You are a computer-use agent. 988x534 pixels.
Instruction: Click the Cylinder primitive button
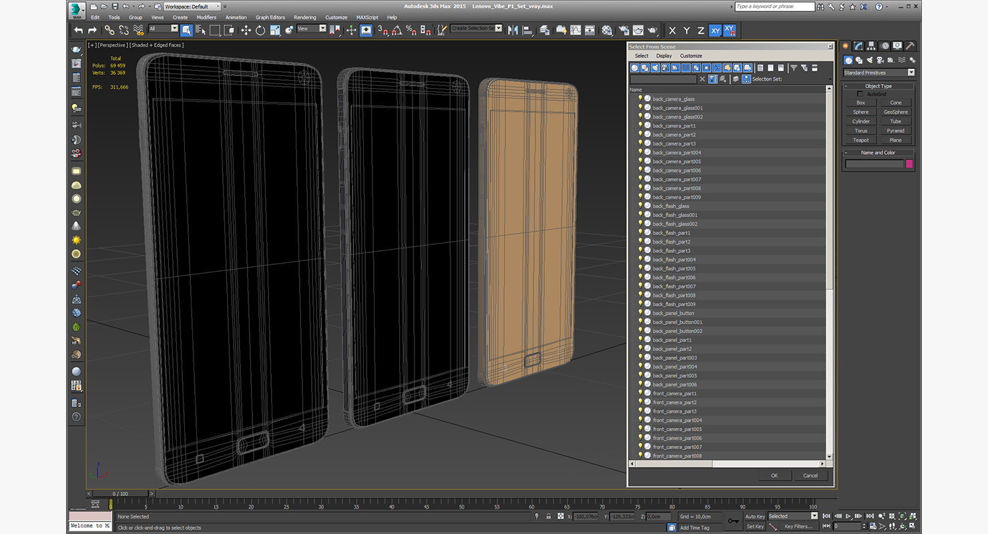(x=861, y=121)
